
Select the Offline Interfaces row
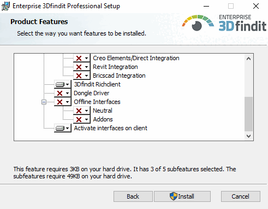[x=97, y=102]
